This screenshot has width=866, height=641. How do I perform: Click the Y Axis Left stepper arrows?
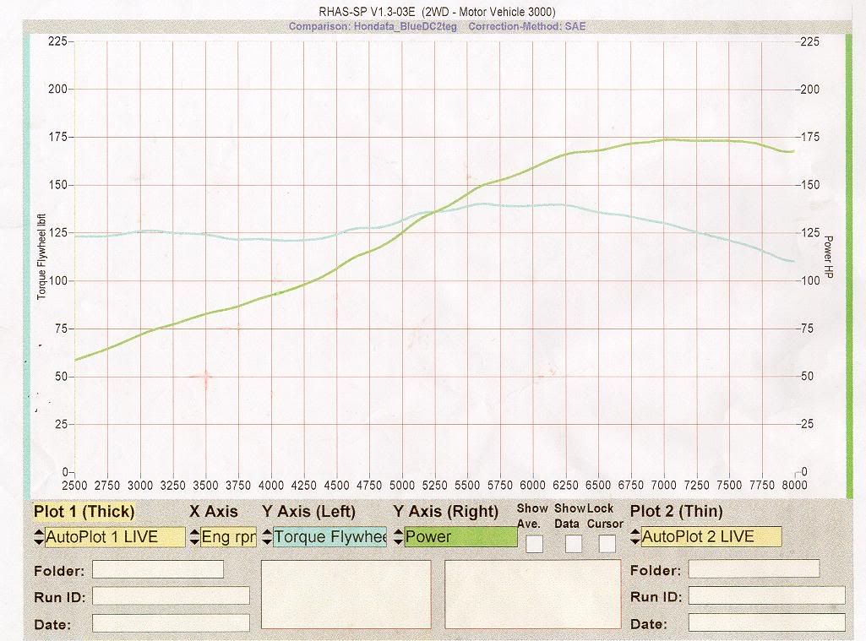267,537
